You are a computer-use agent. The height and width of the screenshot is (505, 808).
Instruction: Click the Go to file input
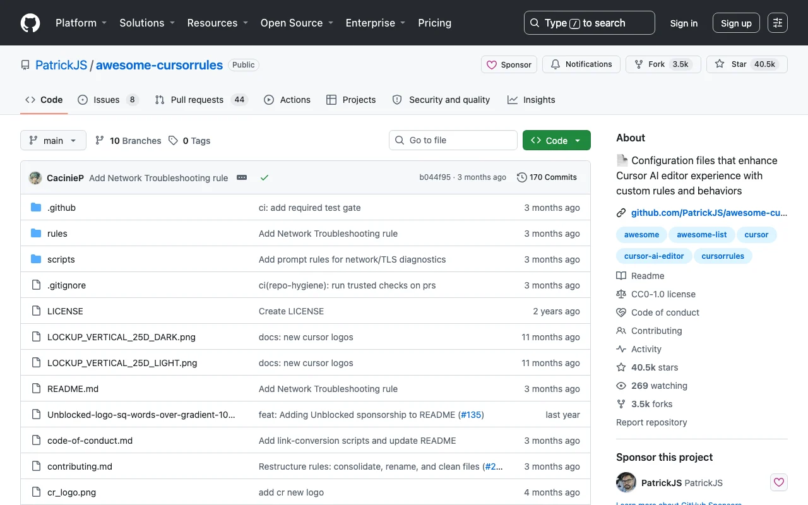(453, 140)
